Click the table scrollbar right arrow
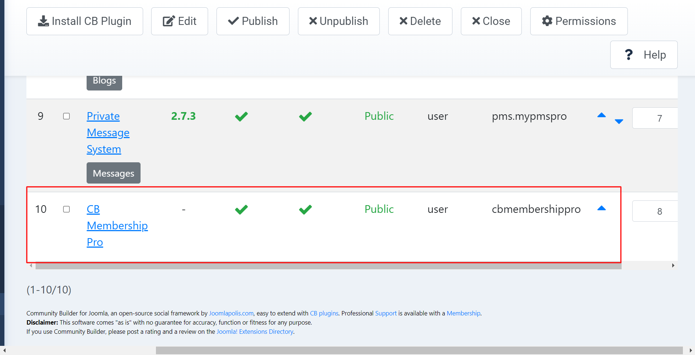Viewport: 695px width, 355px height. coord(673,266)
